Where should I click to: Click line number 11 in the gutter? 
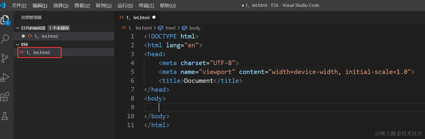tap(131, 125)
